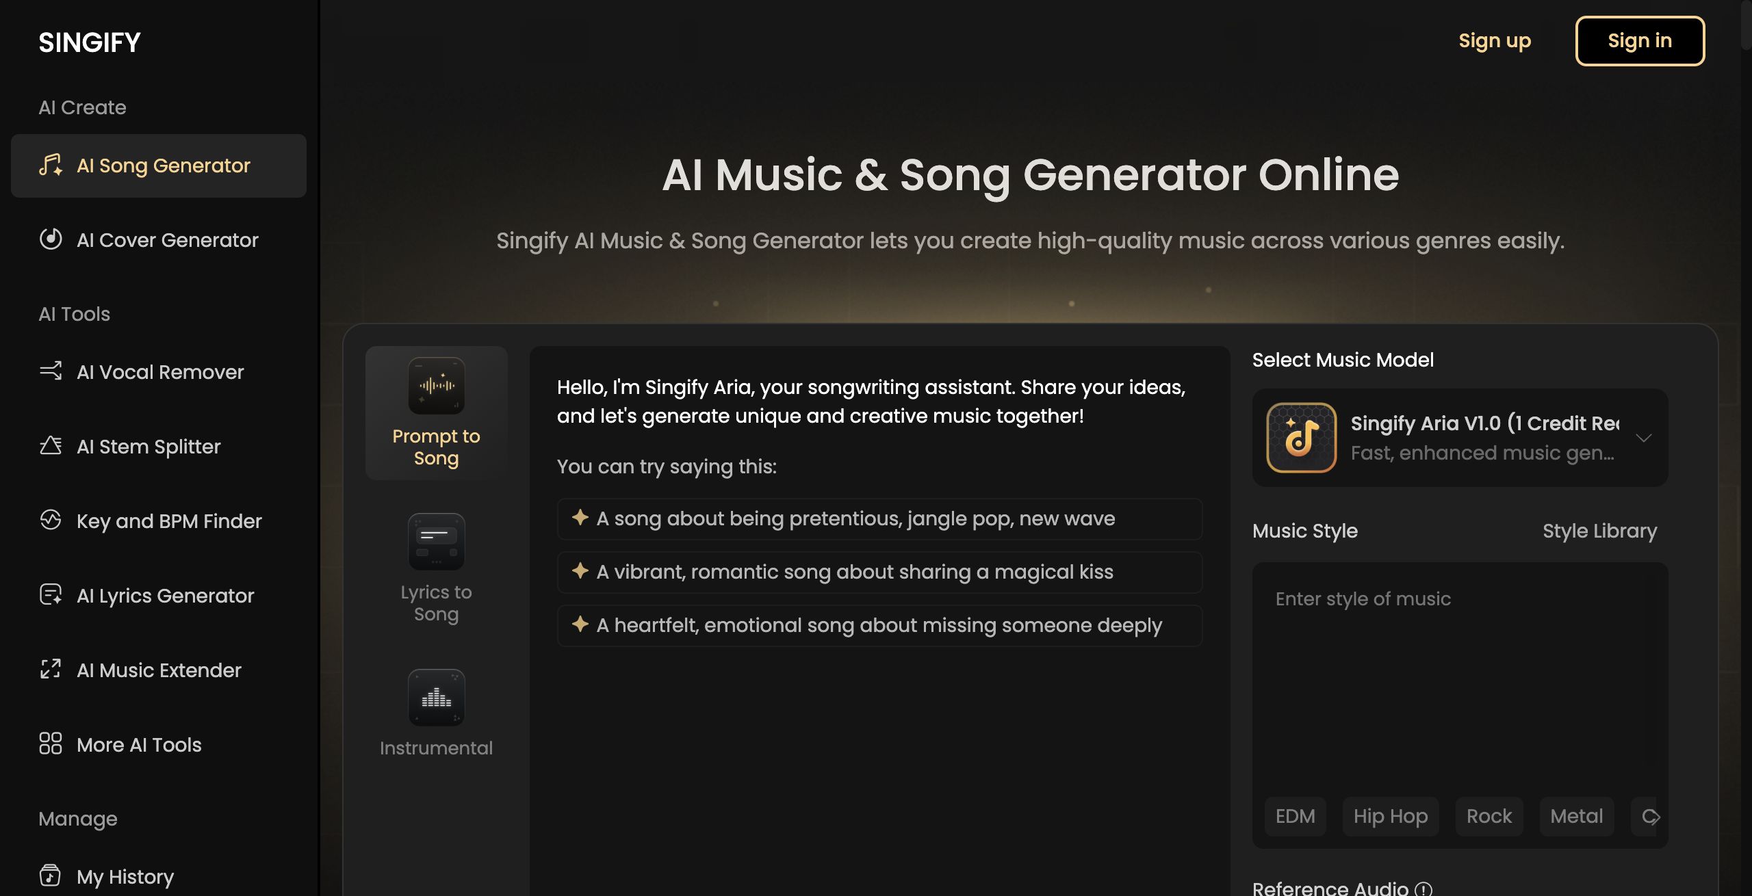Open More AI Tools
This screenshot has height=896, width=1752.
click(159, 745)
